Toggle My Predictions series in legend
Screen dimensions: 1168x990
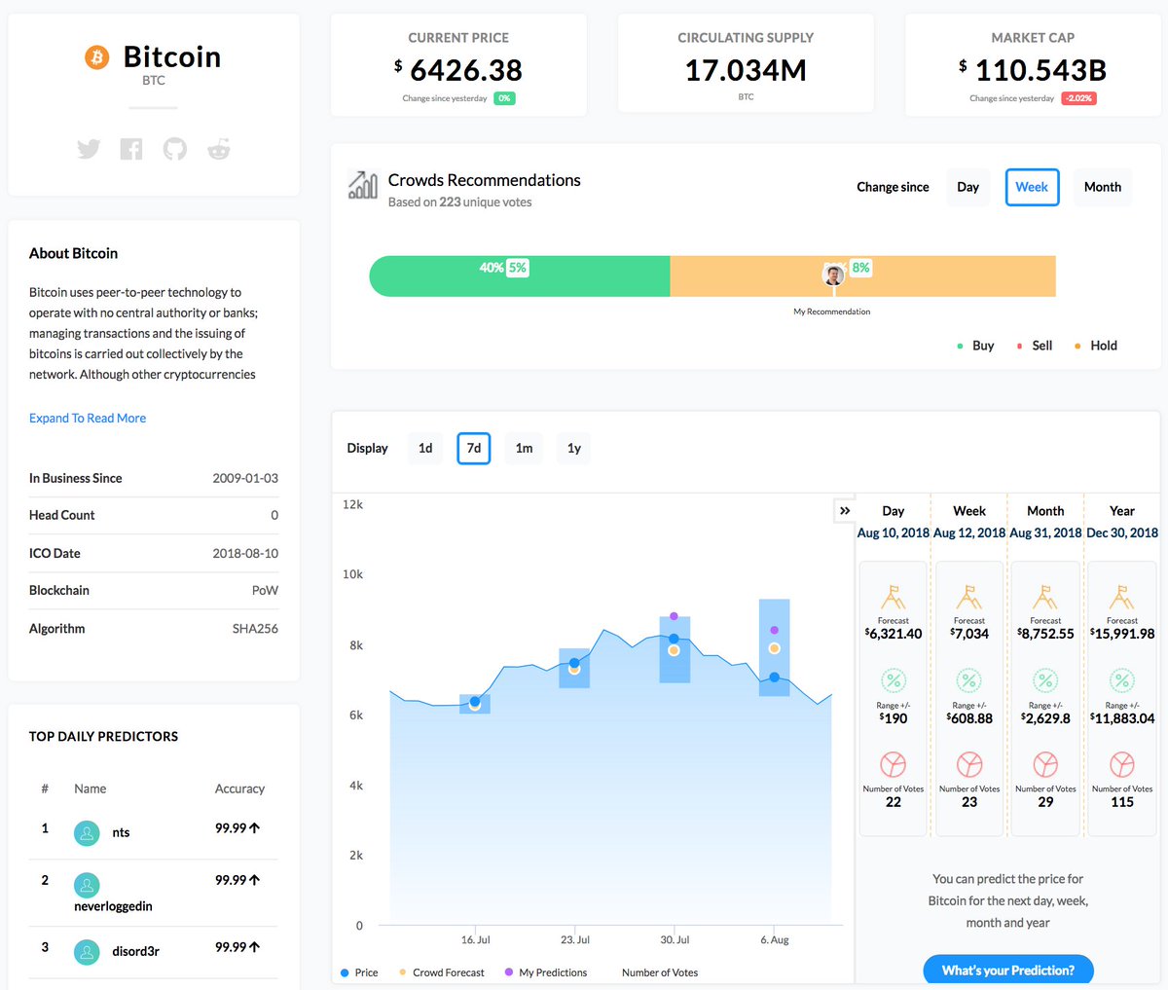pos(546,972)
